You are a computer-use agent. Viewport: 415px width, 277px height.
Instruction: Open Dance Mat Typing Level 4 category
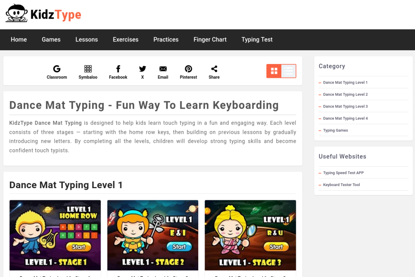345,118
